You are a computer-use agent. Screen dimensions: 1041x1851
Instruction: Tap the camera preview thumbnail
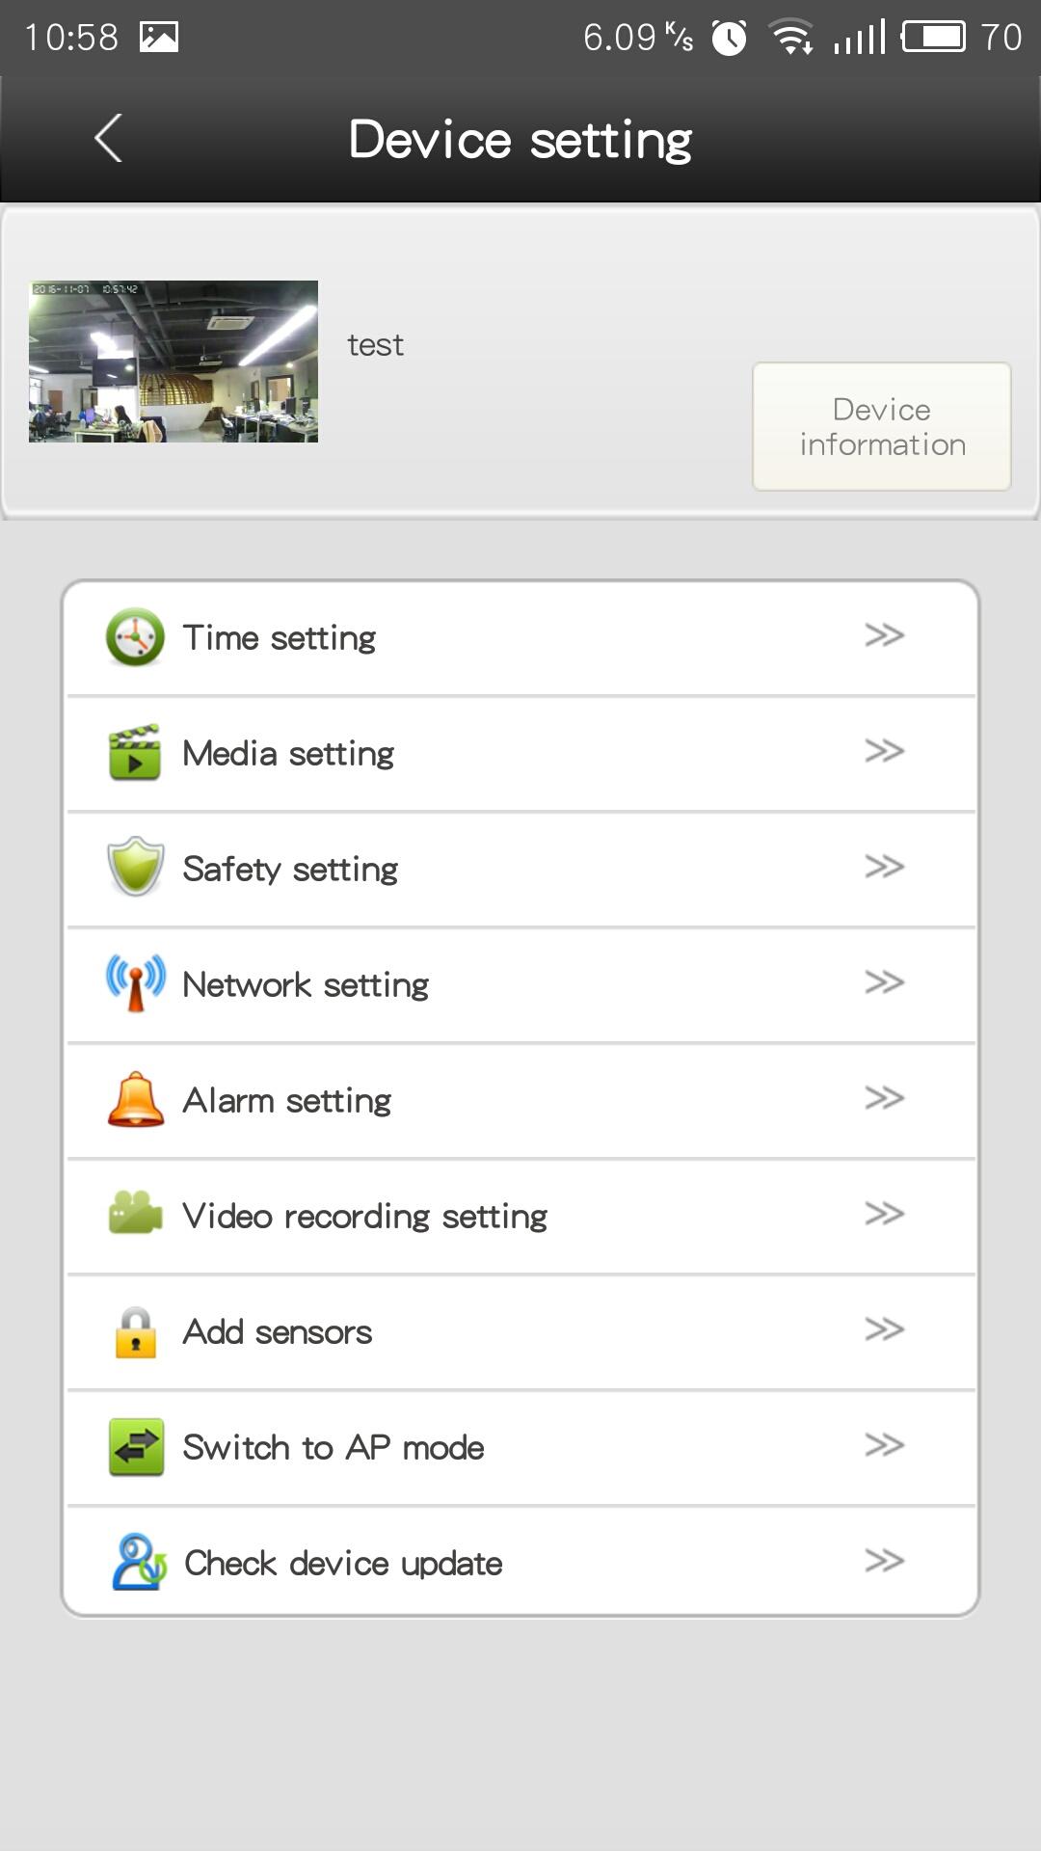coord(173,362)
